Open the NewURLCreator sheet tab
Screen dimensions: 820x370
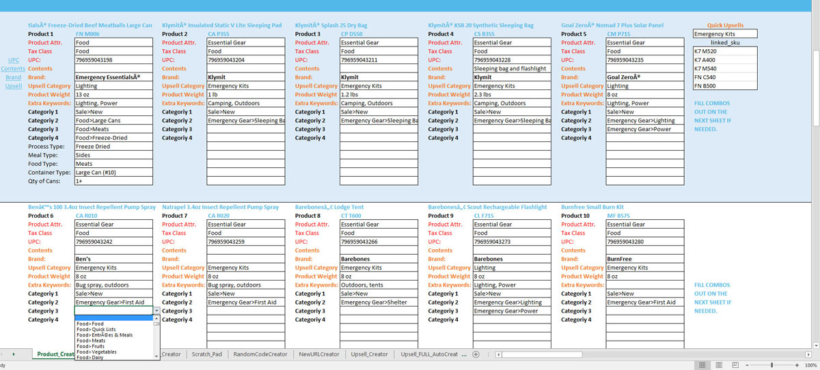click(x=319, y=354)
